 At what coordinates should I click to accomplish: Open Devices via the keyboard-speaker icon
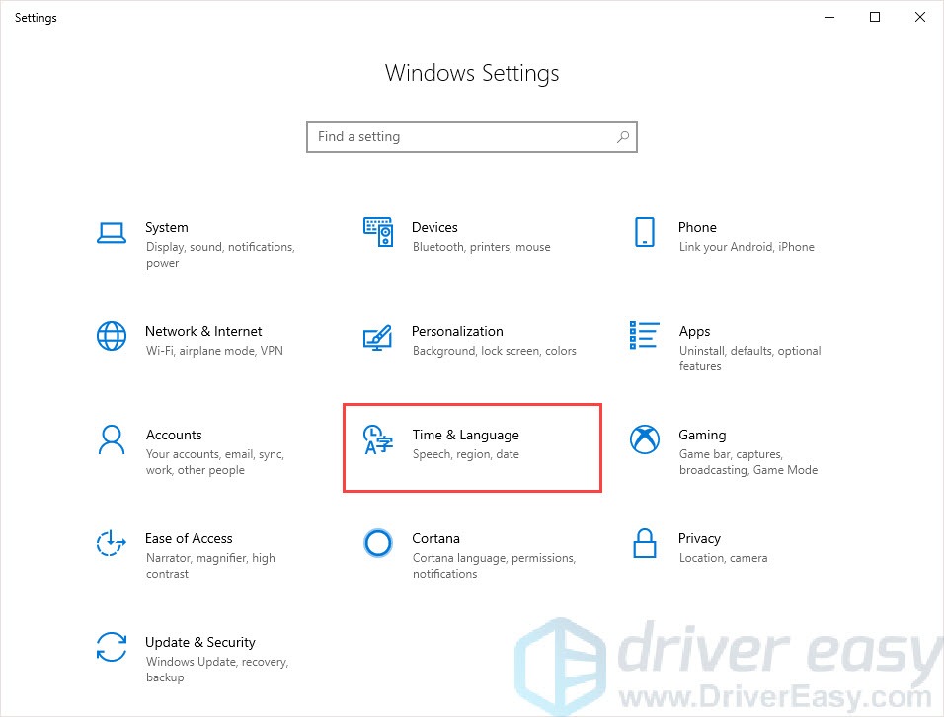[x=377, y=232]
